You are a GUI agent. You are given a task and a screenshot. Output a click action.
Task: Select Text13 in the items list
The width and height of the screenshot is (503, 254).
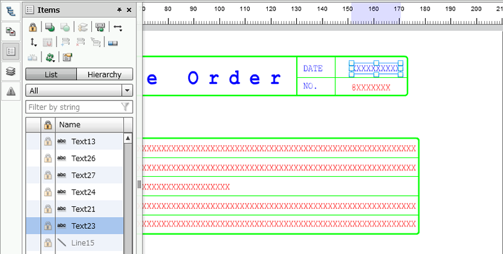click(x=84, y=141)
